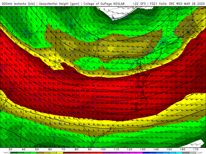Pick the cyan swatch just before 160

[179, 153]
